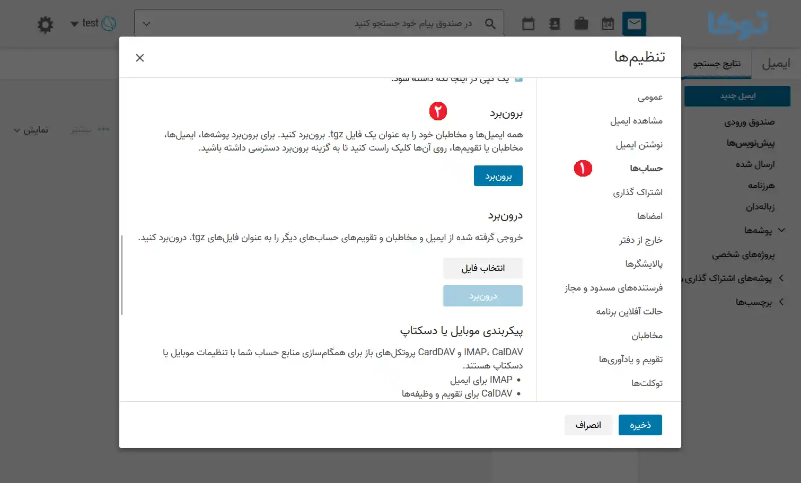
Task: Click the برون‌برد section heading
Action: [x=506, y=113]
